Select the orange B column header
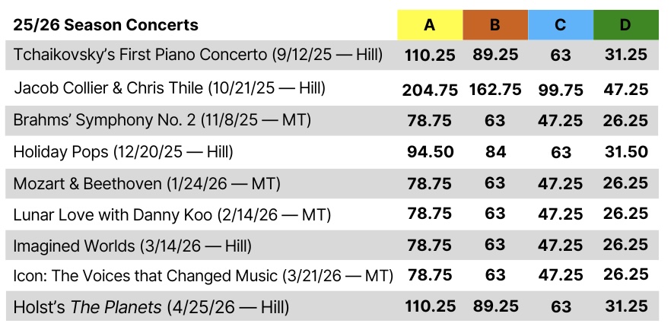 495,25
